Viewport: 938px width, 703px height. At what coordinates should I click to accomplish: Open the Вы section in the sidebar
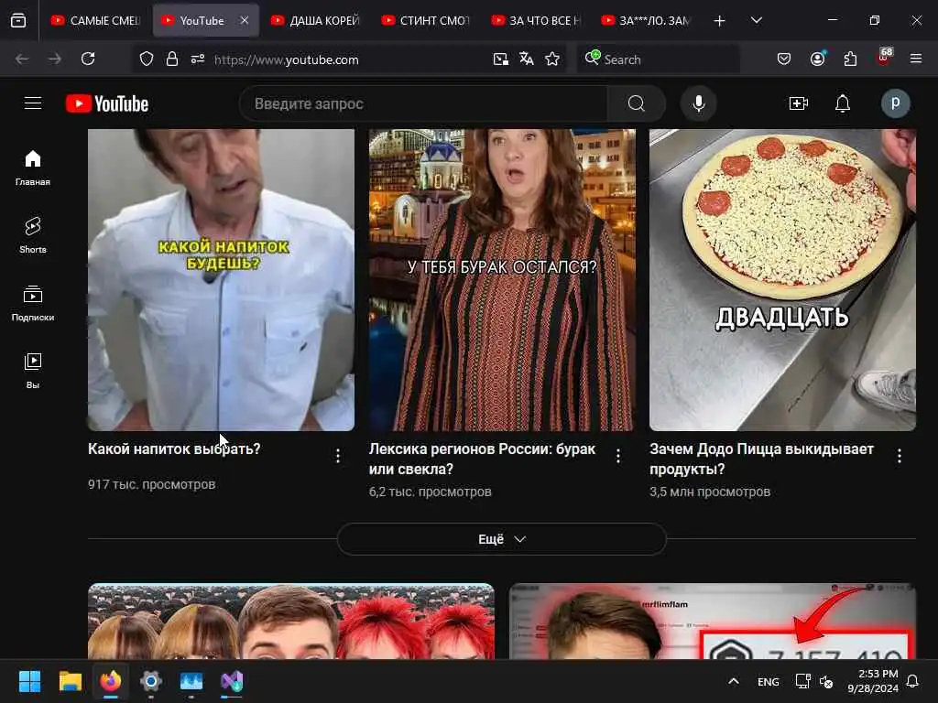[33, 372]
